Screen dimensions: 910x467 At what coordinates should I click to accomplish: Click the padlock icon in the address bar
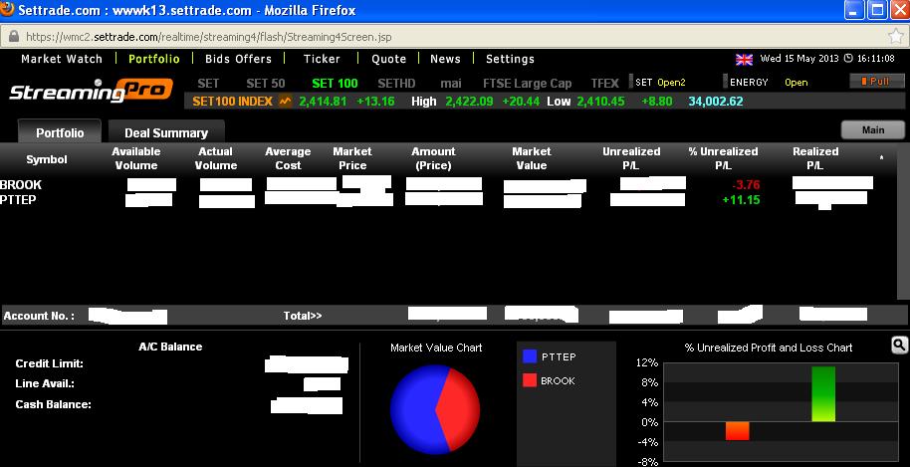point(13,37)
